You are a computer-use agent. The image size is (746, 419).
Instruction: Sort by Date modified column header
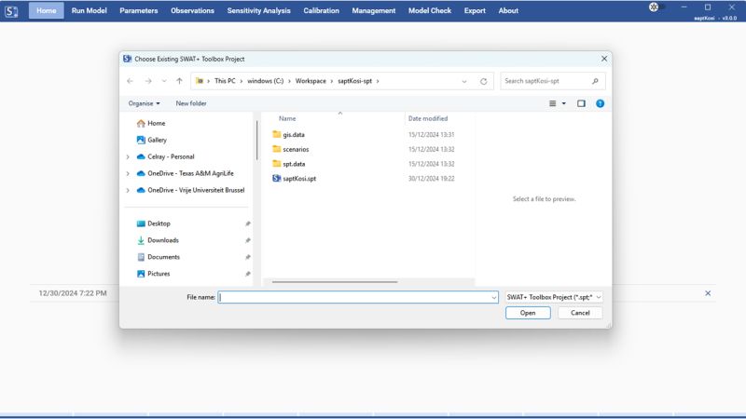pos(428,118)
